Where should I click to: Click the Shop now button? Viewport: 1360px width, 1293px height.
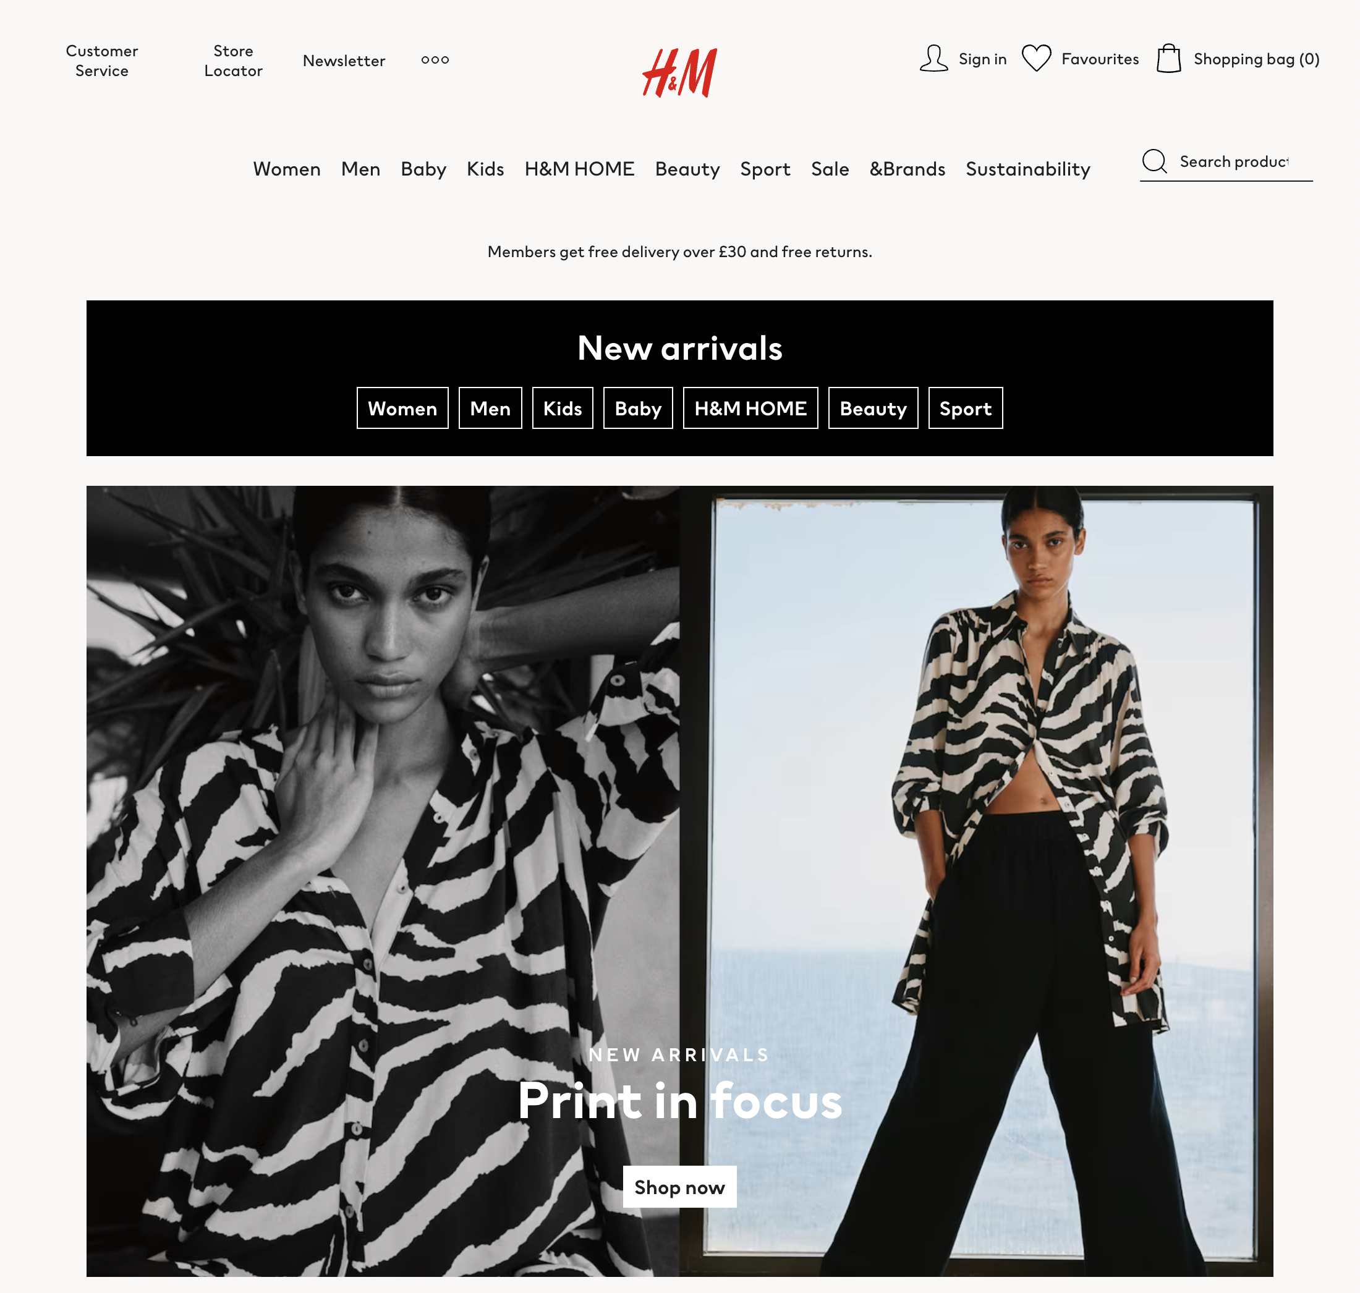coord(679,1187)
